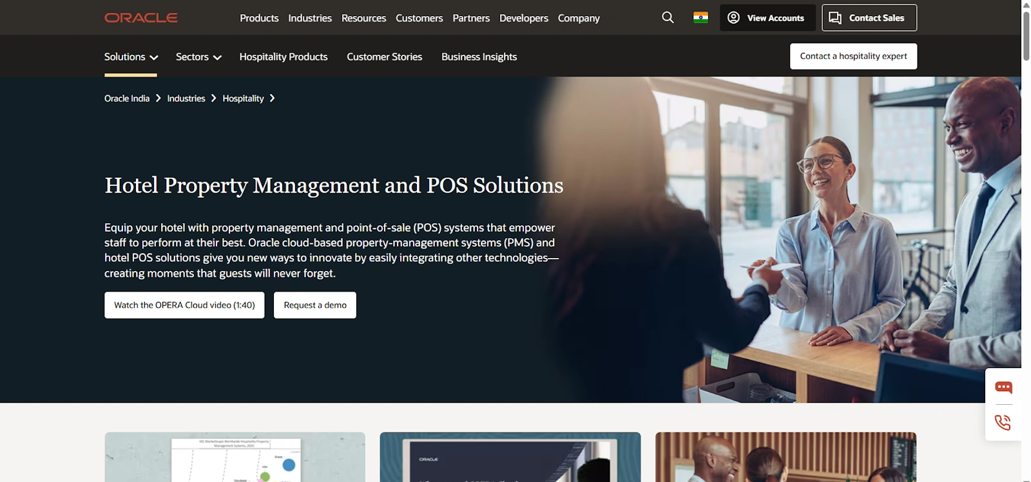Image resolution: width=1031 pixels, height=482 pixels.
Task: Open the Developers menu
Action: click(524, 18)
